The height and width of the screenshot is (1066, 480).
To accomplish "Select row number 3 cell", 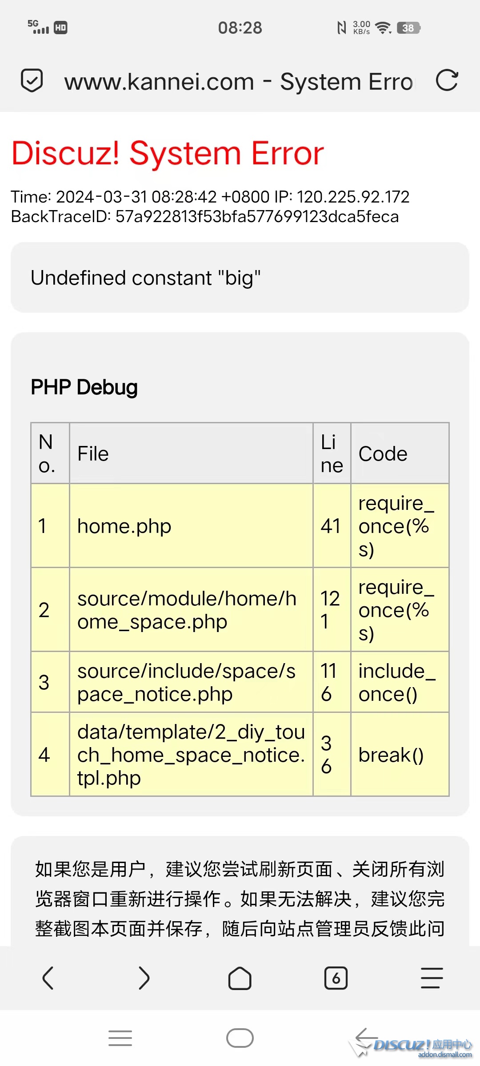I will coord(50,682).
